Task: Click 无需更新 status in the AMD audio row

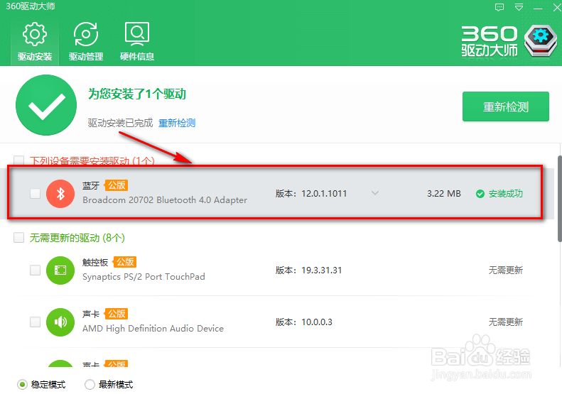Action: tap(505, 322)
